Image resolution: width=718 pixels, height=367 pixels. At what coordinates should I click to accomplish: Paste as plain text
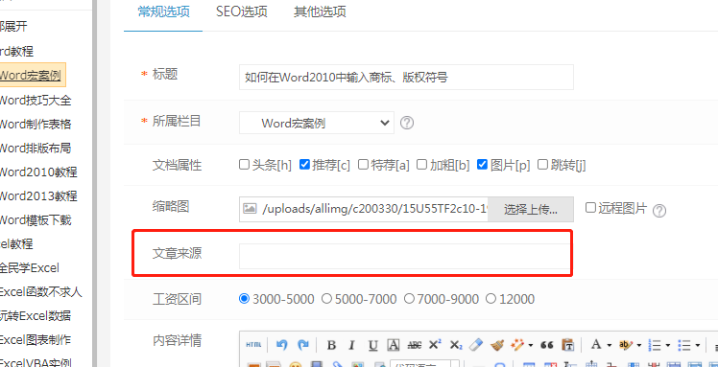point(567,345)
